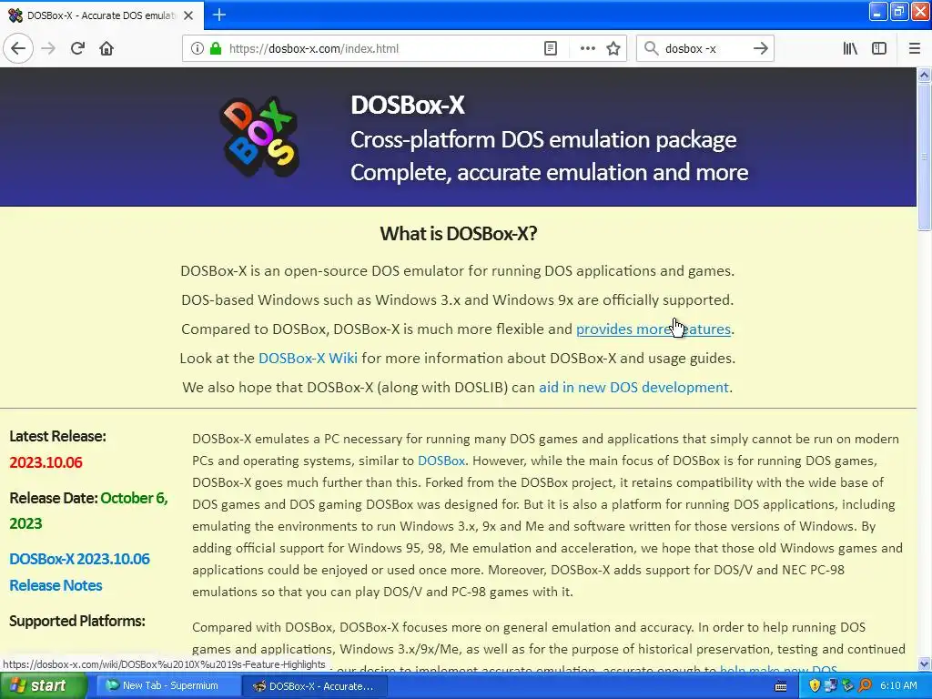The image size is (932, 699).
Task: Click the 'What is DOSBox-X?' heading
Action: click(459, 234)
